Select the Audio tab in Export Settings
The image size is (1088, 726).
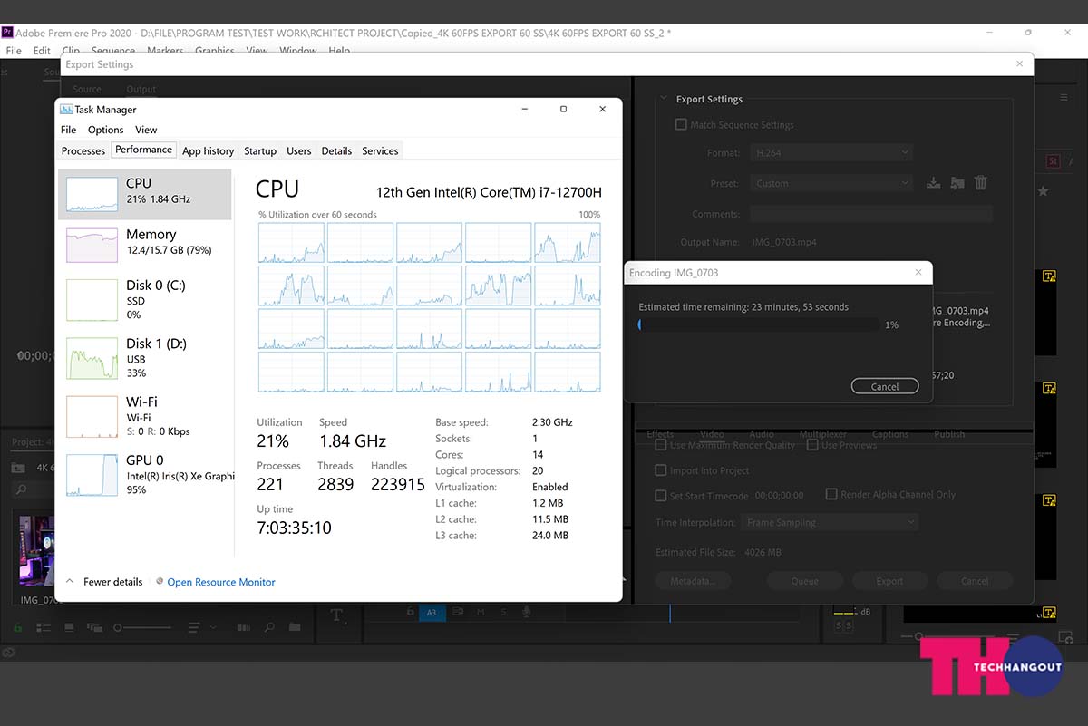point(762,434)
